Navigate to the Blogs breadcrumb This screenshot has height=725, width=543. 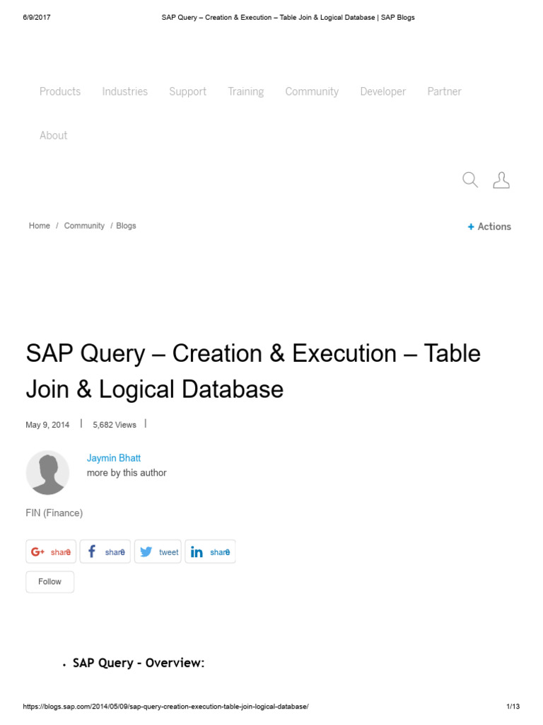tap(126, 226)
